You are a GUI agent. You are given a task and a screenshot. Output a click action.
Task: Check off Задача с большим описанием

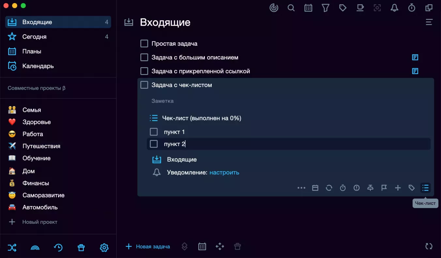pyautogui.click(x=144, y=57)
